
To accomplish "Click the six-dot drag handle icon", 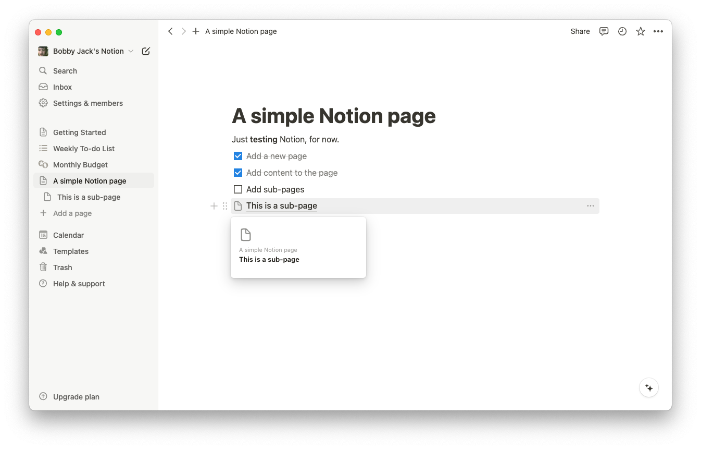I will (225, 206).
